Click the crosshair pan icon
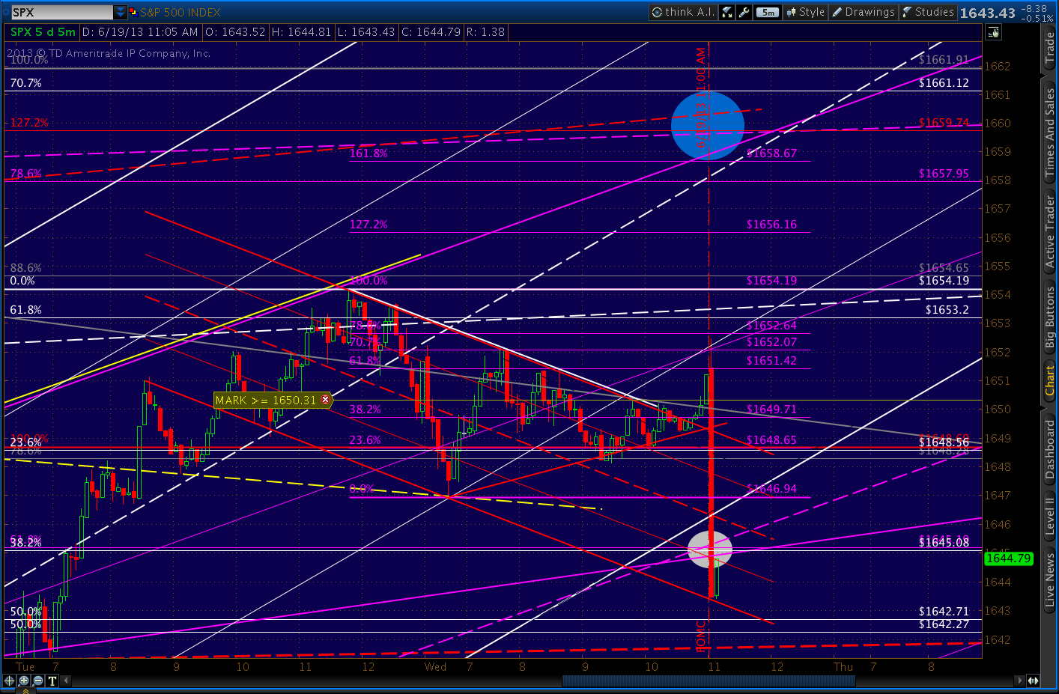The height and width of the screenshot is (694, 1059). tap(9, 681)
